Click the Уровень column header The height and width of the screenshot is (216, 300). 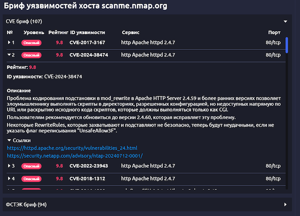(34, 33)
